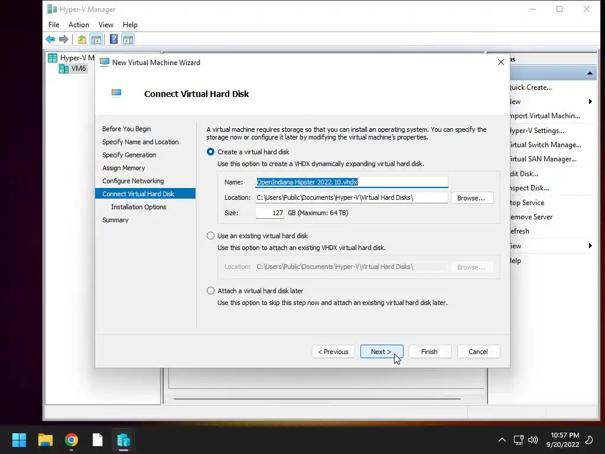Go to Specify Name and Location step
This screenshot has width=605, height=454.
(x=141, y=142)
